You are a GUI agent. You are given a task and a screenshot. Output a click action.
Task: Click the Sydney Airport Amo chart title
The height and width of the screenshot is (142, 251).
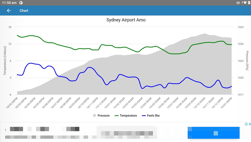[126, 20]
